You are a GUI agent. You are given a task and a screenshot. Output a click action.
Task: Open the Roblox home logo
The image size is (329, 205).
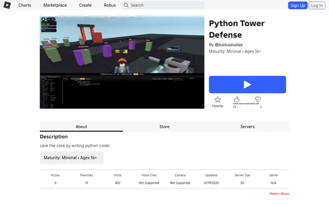(x=7, y=5)
